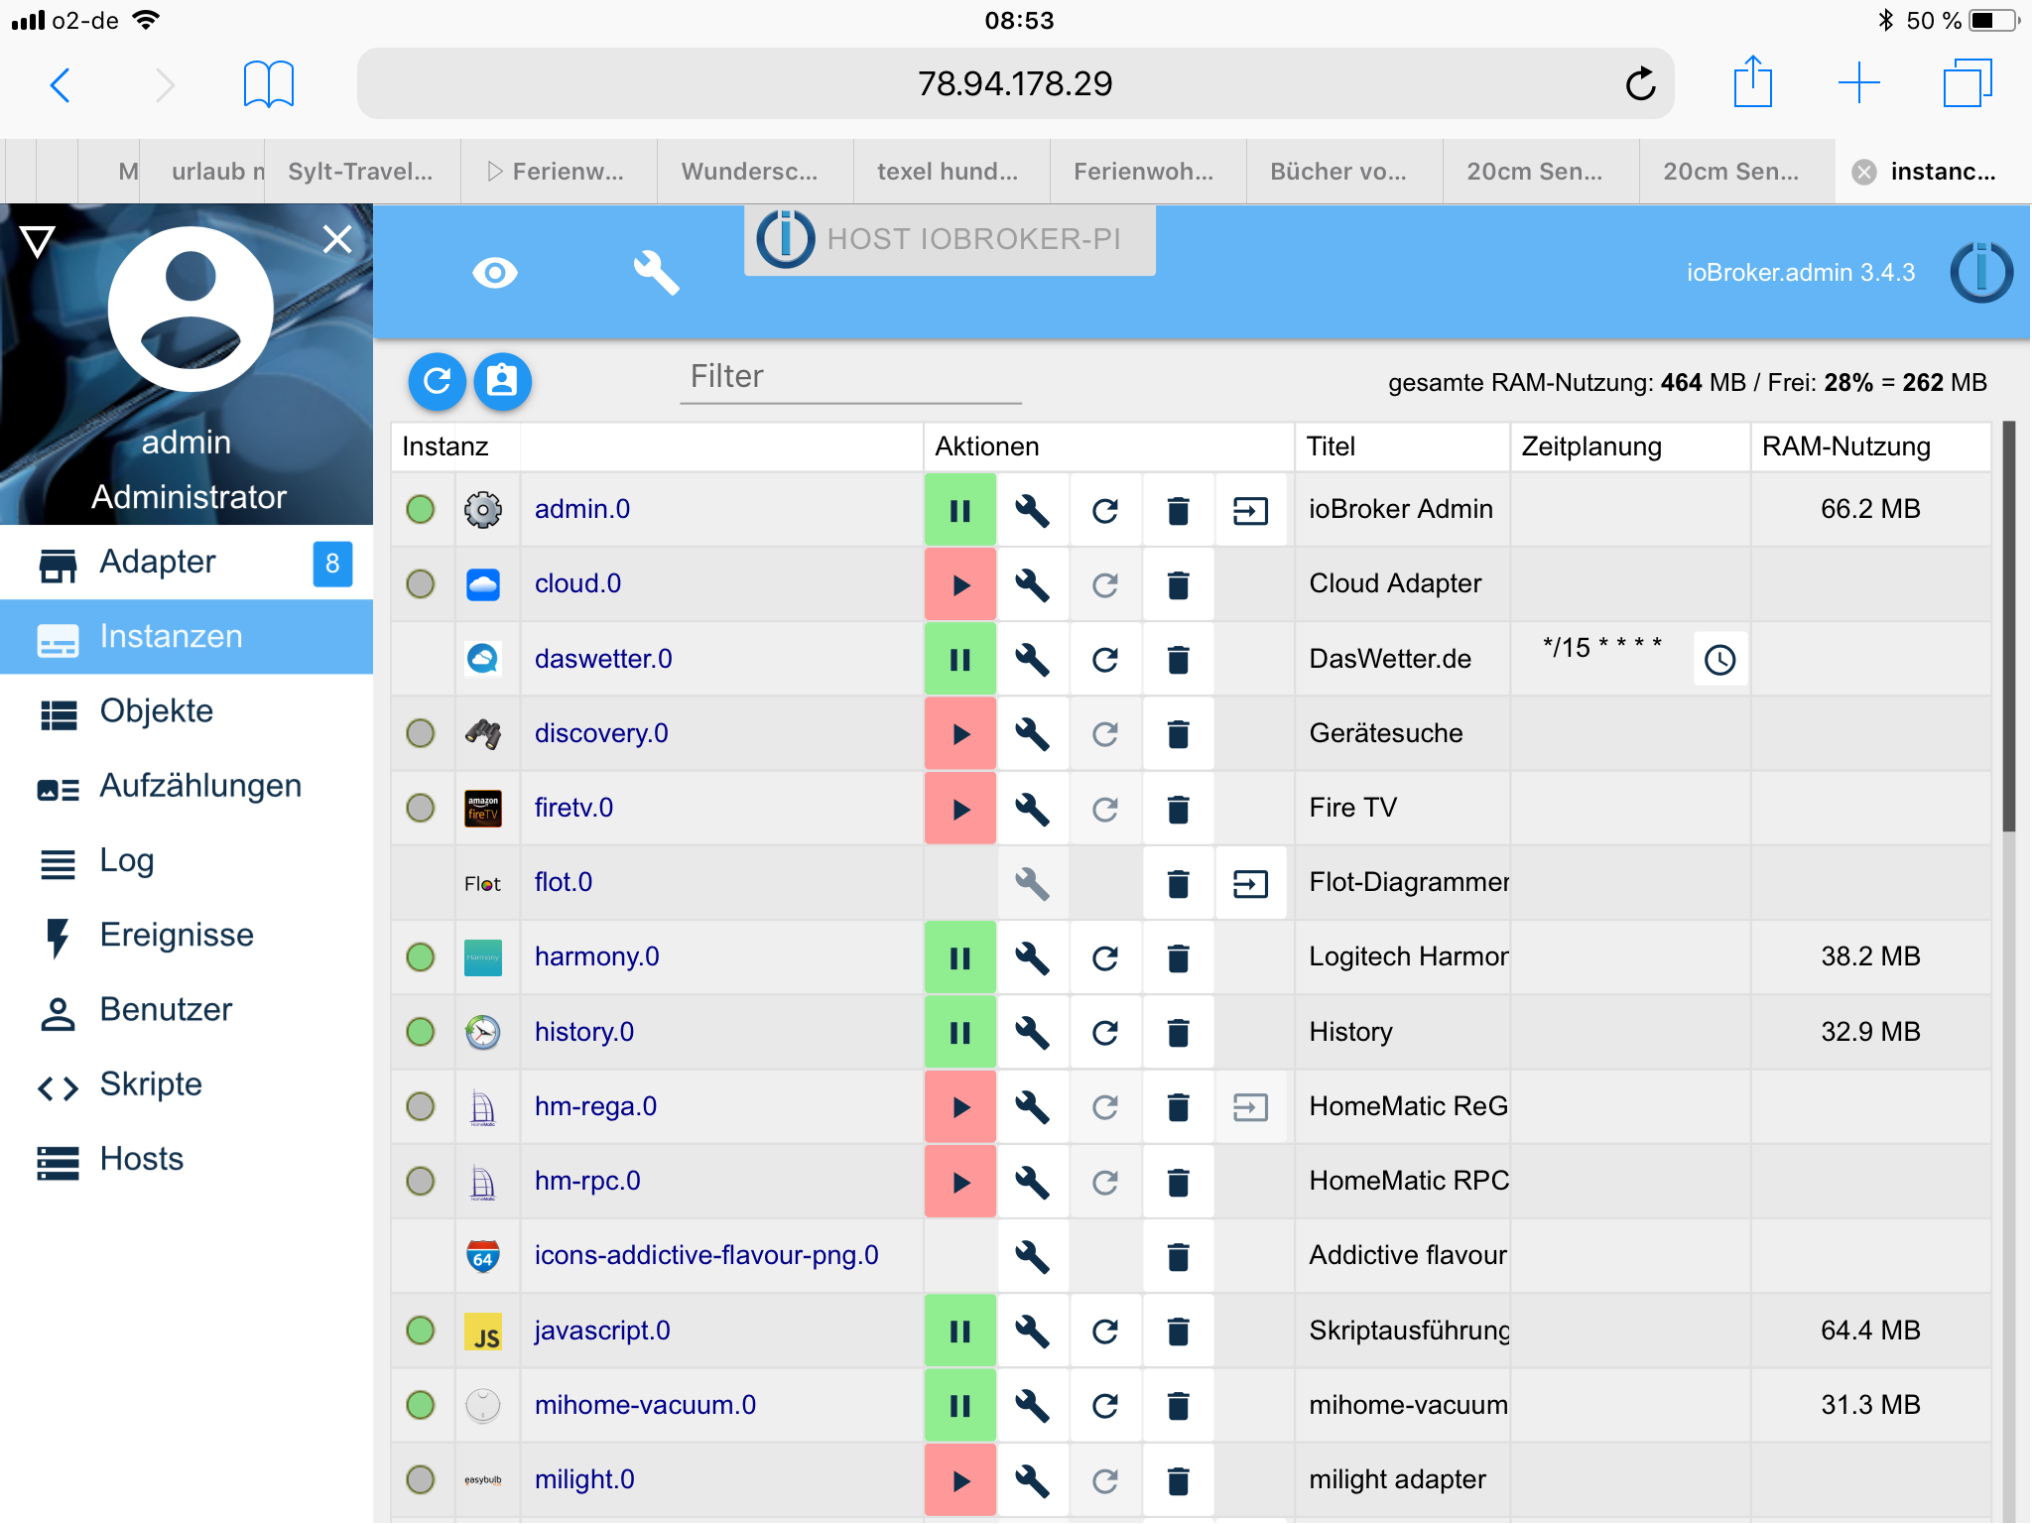Open the Objekte menu

pyautogui.click(x=187, y=711)
